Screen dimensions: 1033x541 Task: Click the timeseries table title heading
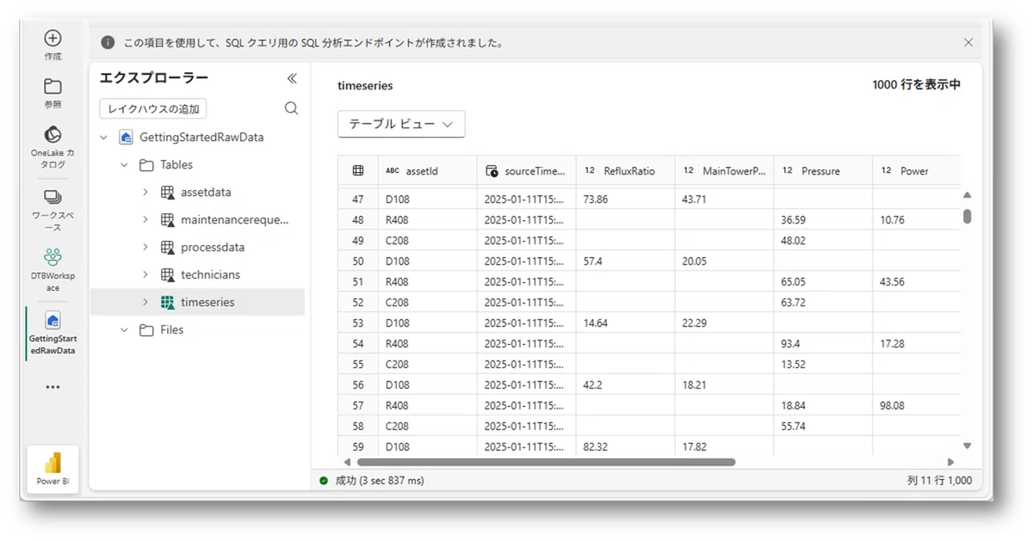pos(365,86)
